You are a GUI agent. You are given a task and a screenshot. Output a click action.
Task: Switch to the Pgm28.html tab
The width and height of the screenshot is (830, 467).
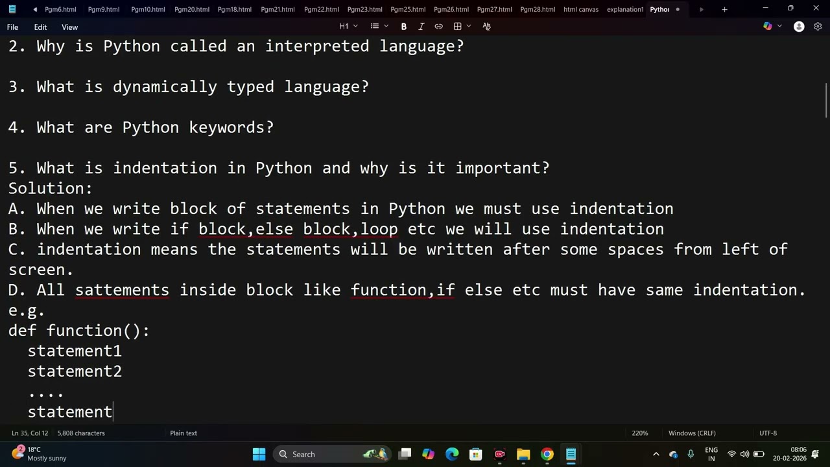click(538, 10)
